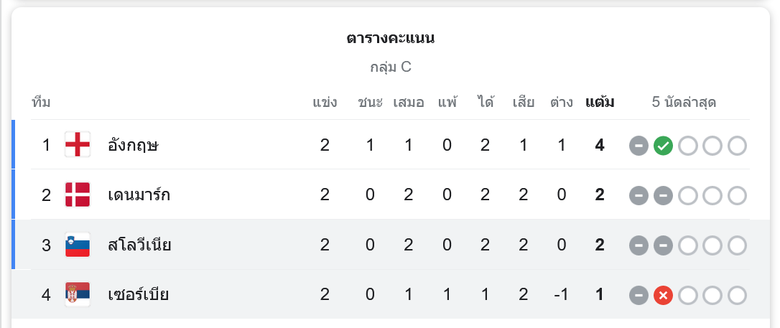Click England's green win checkmark icon

click(663, 146)
